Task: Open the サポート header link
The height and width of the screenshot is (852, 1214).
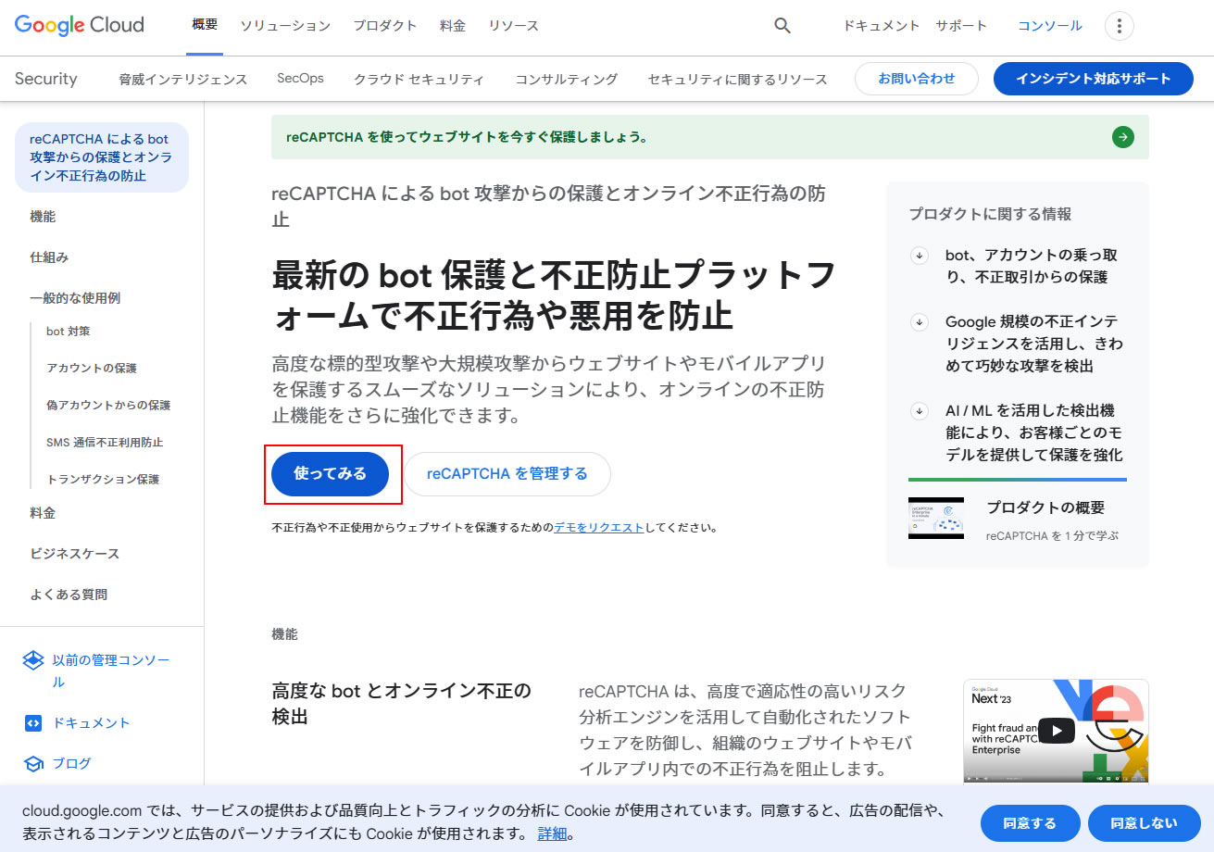Action: pyautogui.click(x=961, y=26)
